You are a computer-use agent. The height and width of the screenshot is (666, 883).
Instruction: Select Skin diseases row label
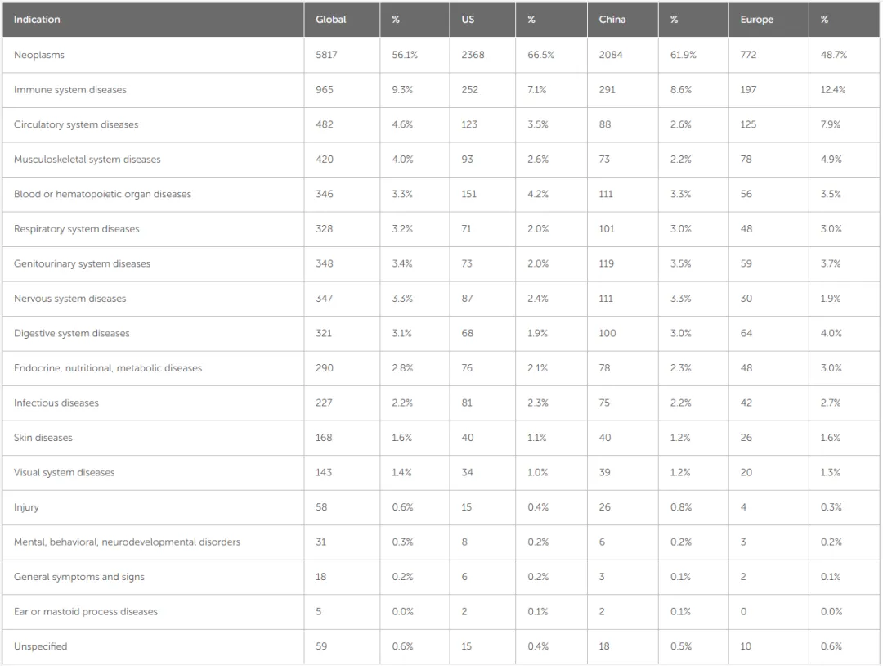point(43,438)
